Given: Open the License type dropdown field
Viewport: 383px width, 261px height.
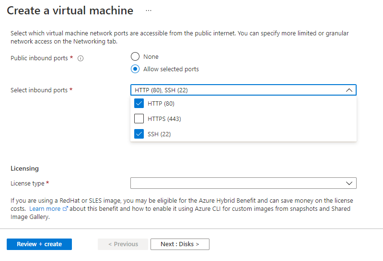Looking at the screenshot, I should (x=235, y=183).
